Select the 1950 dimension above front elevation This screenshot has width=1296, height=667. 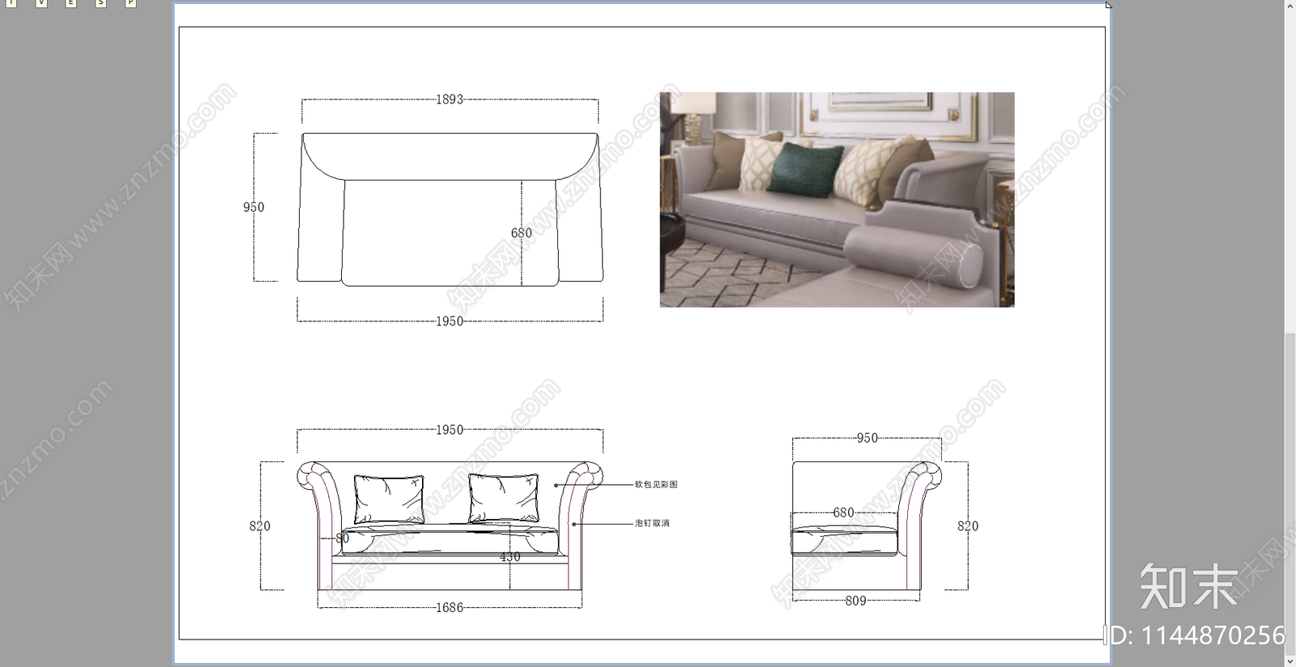tap(450, 430)
